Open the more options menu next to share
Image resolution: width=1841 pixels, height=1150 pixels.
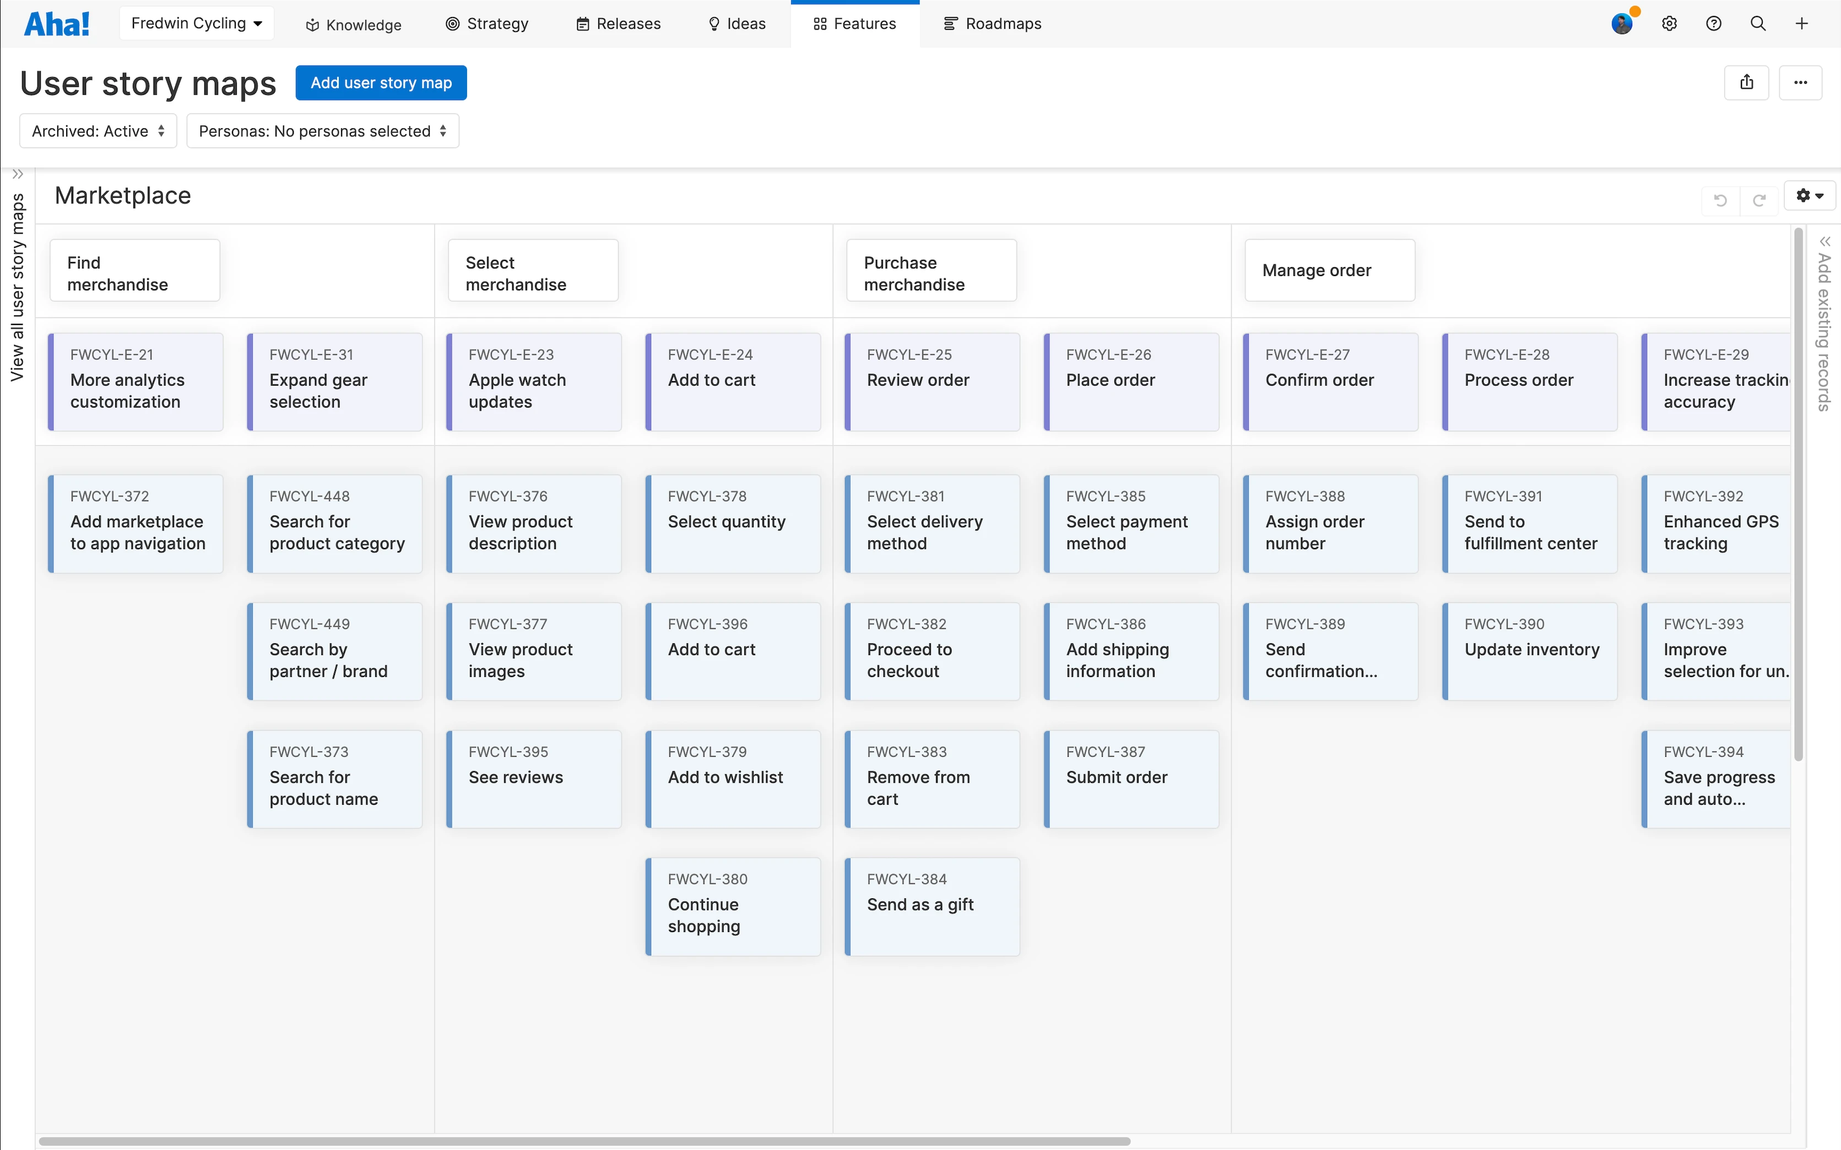click(1800, 82)
